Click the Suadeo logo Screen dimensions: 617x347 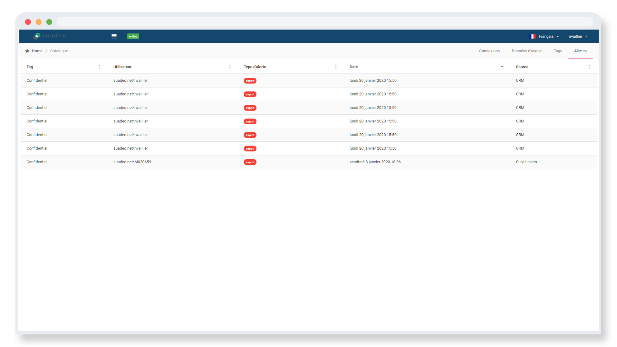pyautogui.click(x=50, y=36)
